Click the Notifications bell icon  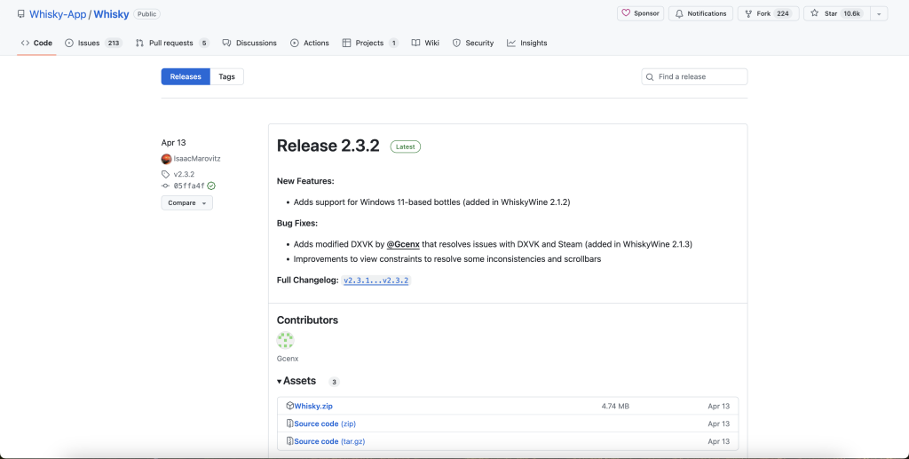point(678,13)
